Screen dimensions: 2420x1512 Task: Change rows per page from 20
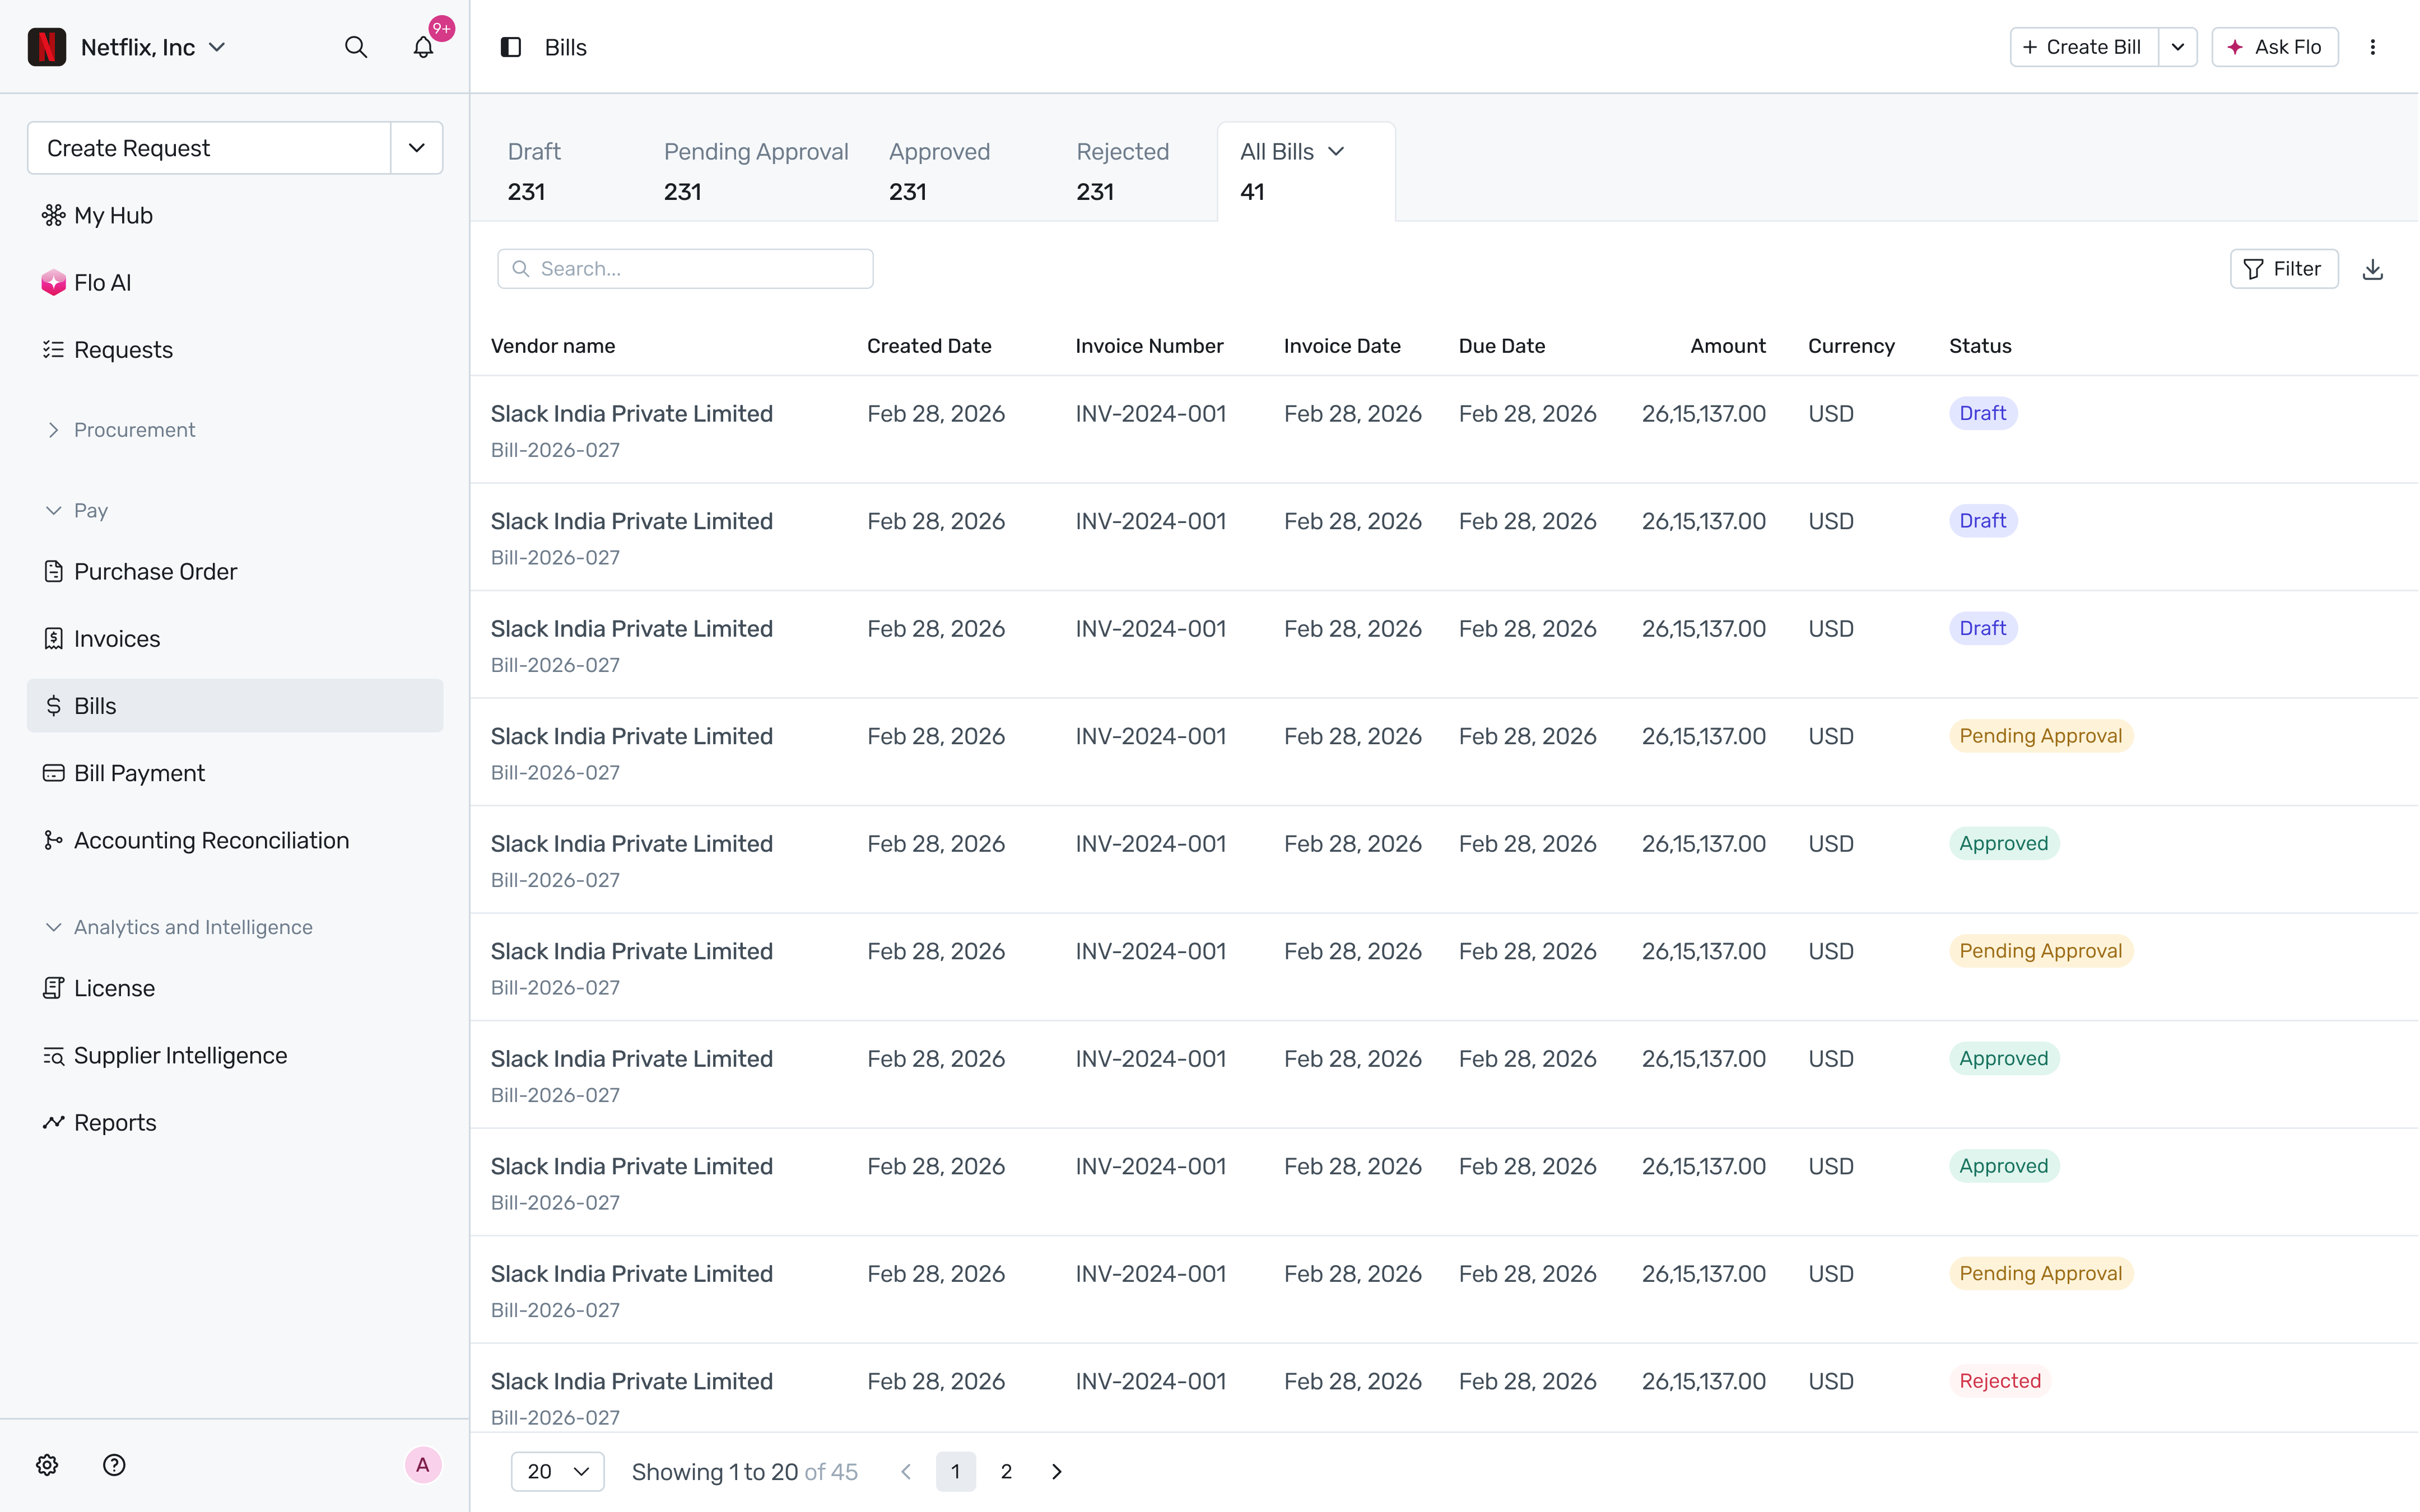click(x=558, y=1471)
